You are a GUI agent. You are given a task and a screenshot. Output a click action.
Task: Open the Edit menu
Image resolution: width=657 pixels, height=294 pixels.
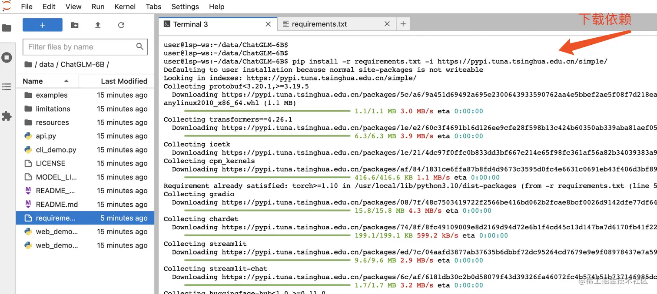(x=49, y=7)
